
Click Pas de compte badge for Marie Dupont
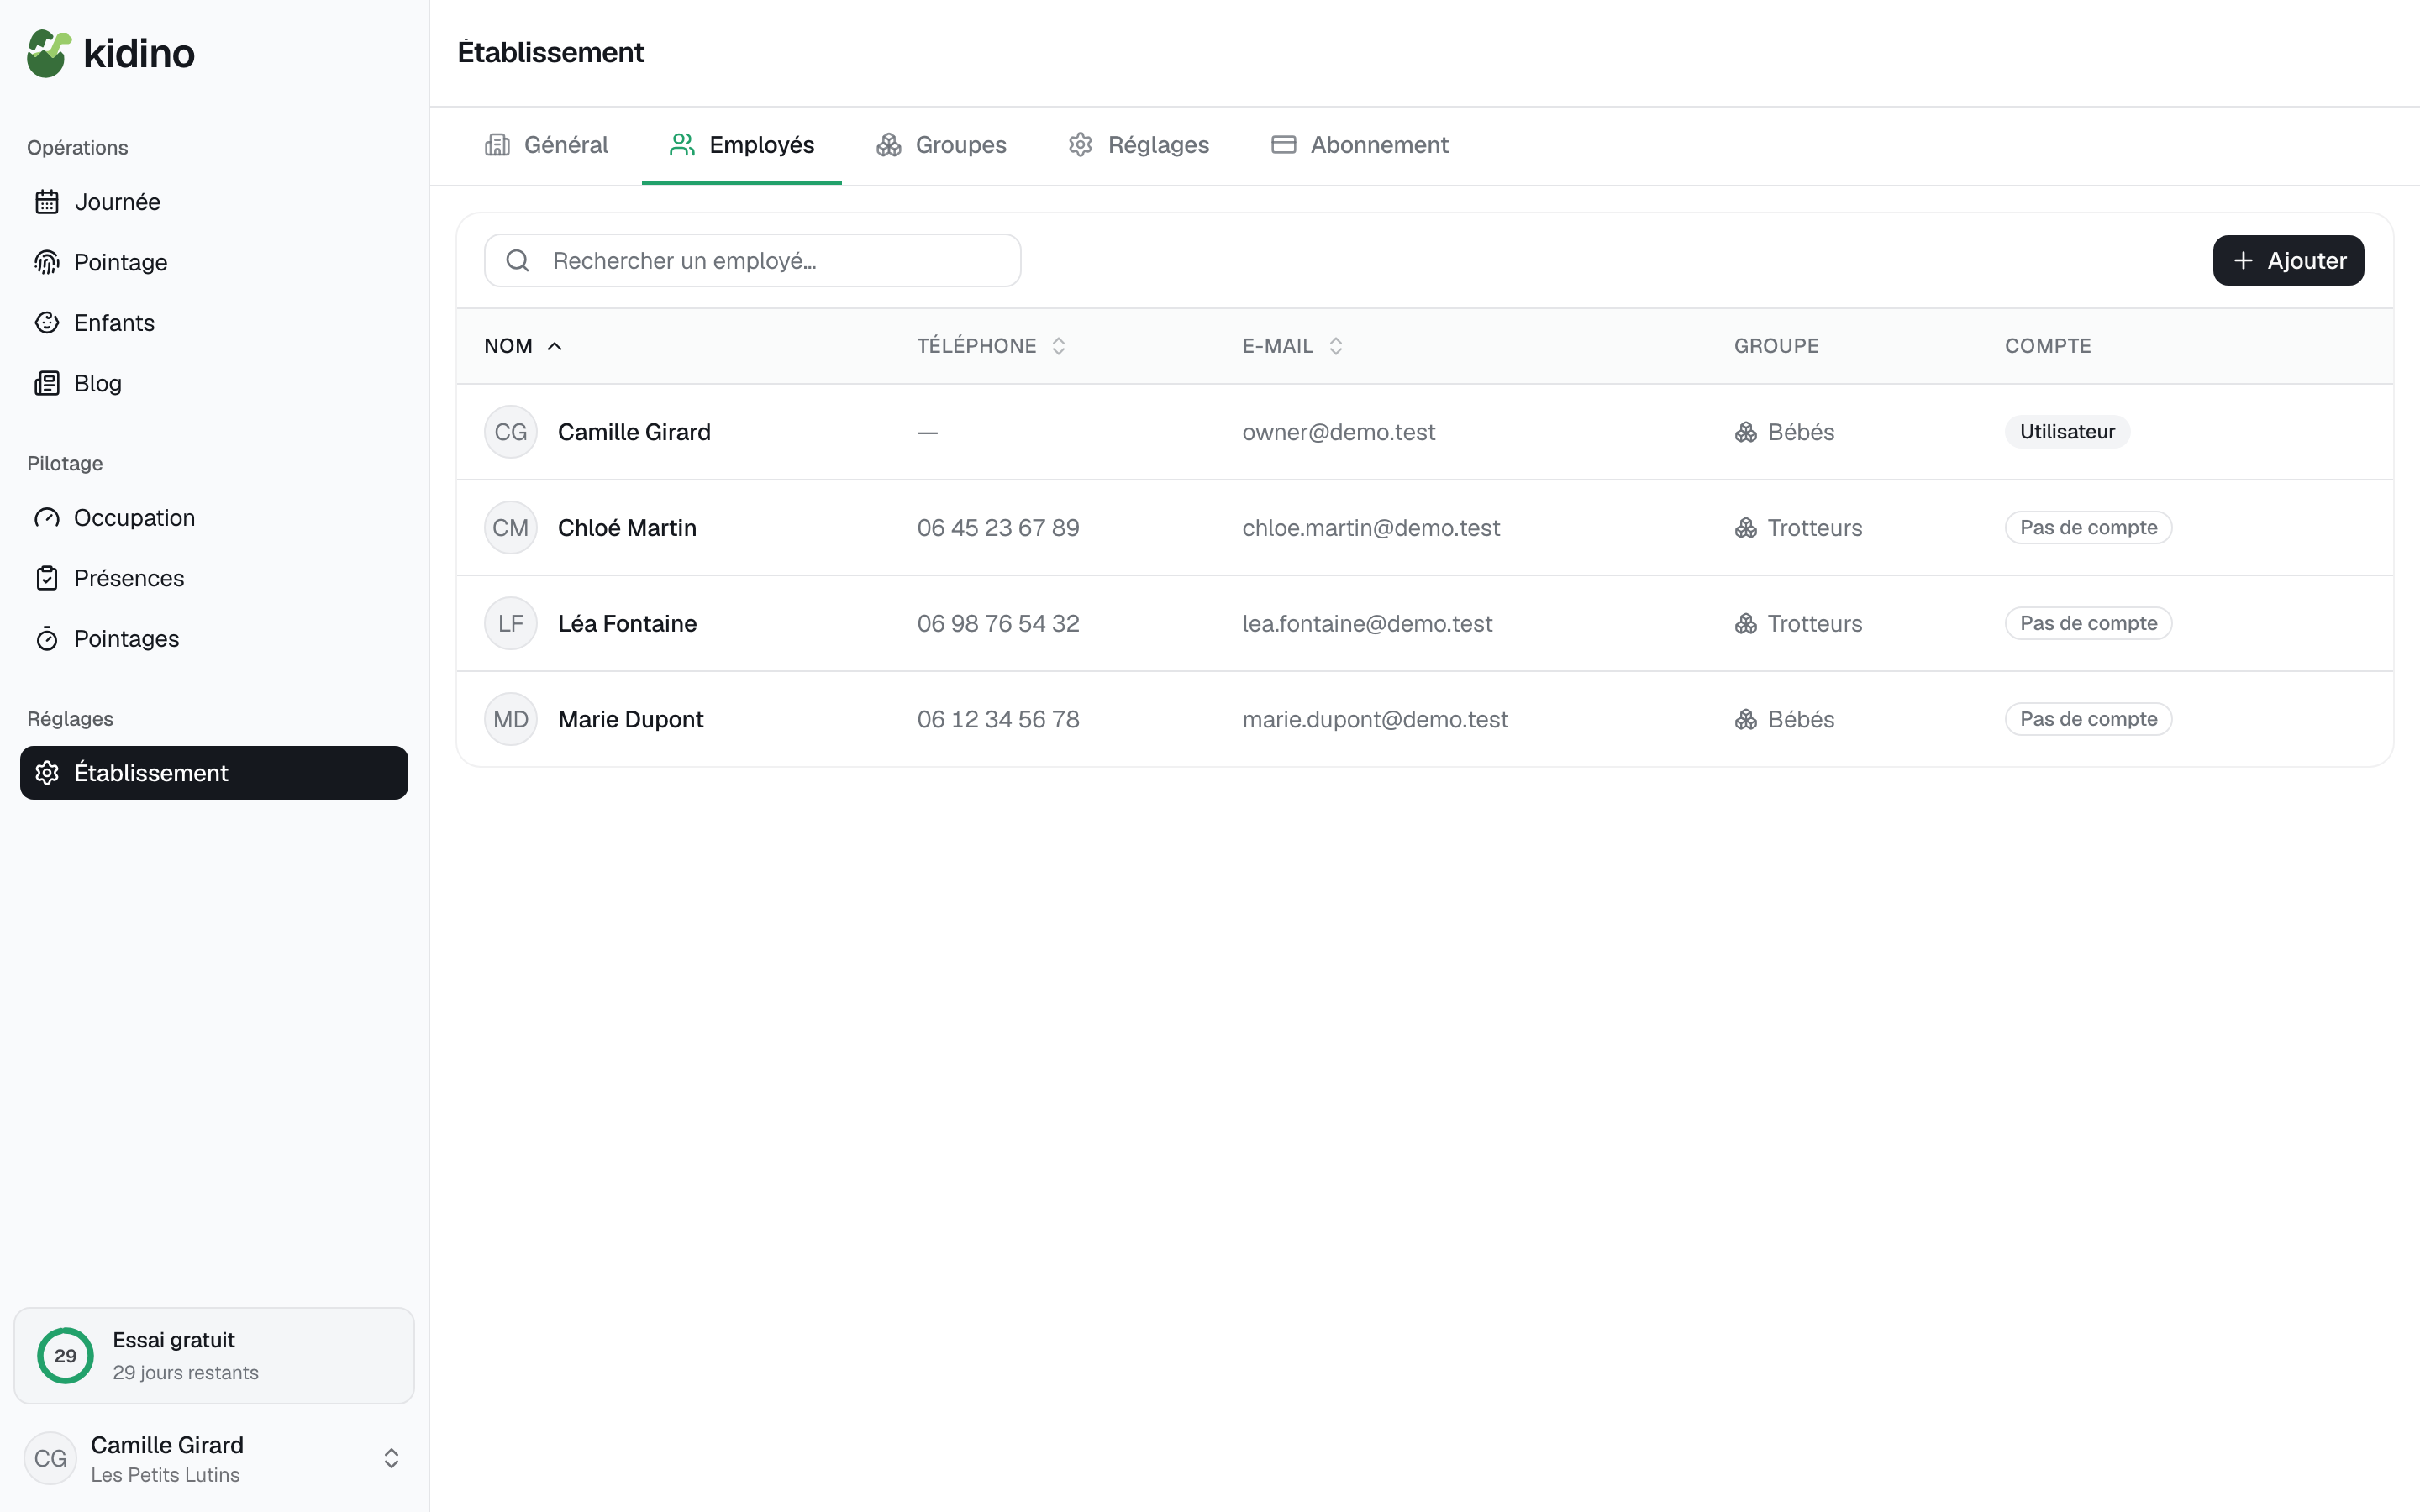pyautogui.click(x=2088, y=720)
